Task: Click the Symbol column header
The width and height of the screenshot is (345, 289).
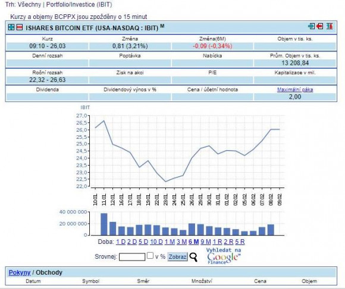Action: pyautogui.click(x=90, y=281)
